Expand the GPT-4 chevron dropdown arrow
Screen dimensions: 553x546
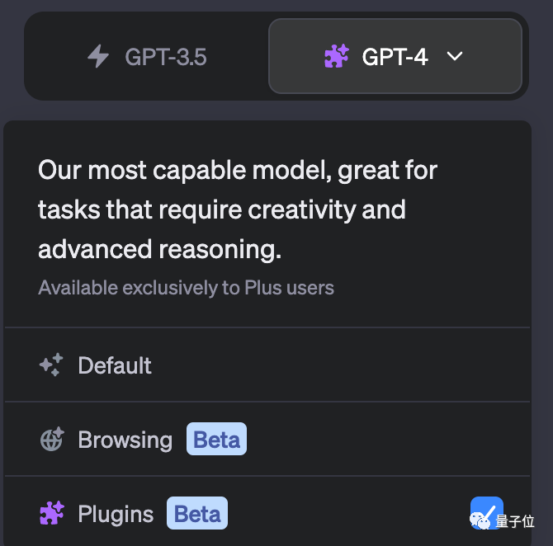tap(455, 56)
